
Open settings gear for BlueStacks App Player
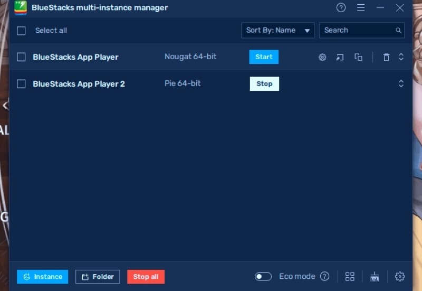(x=322, y=57)
